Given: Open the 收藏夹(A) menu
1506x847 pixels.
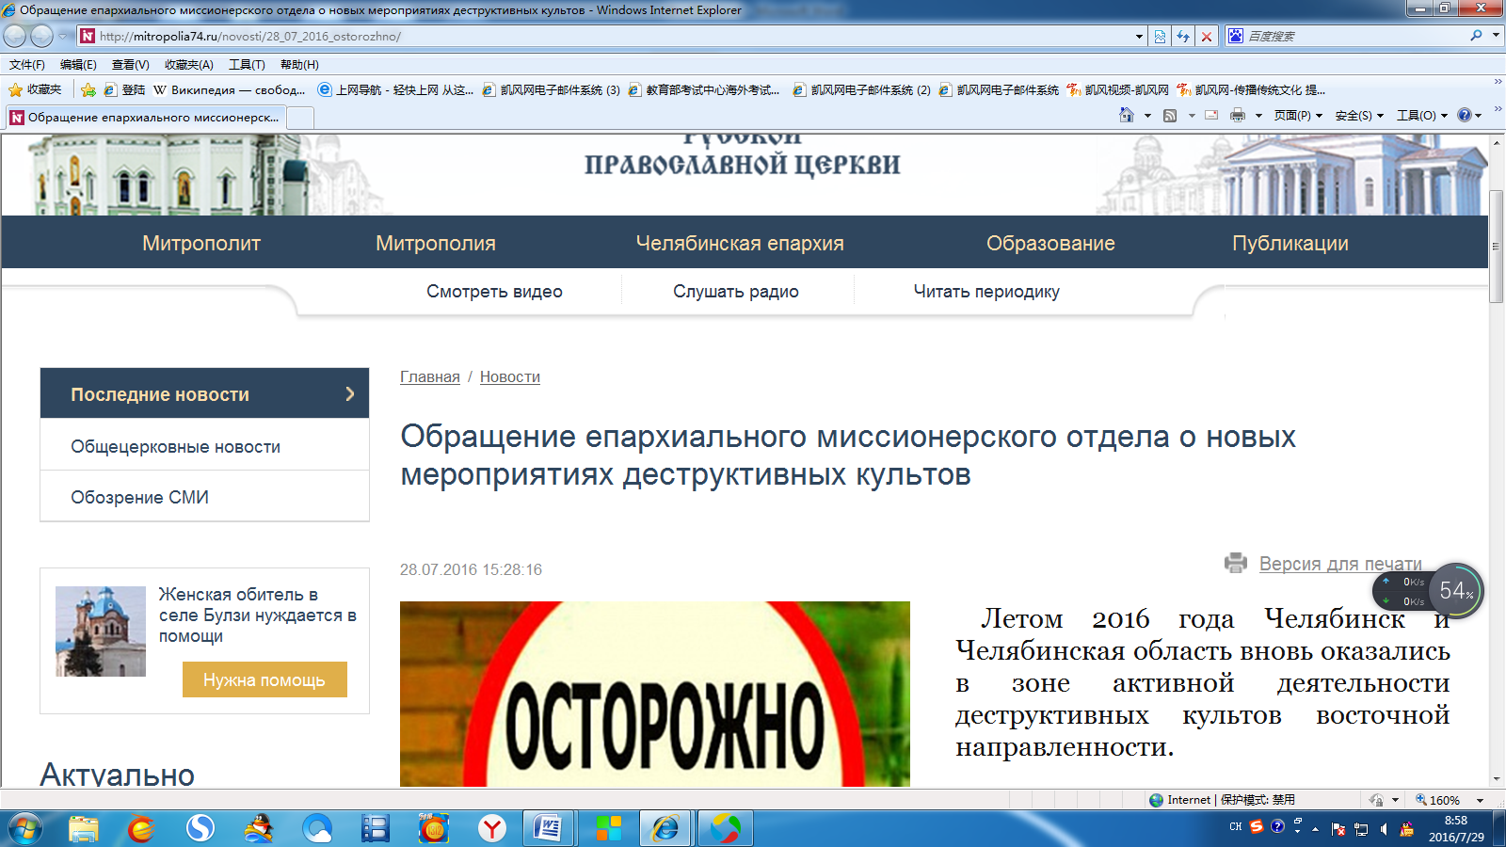Looking at the screenshot, I should pyautogui.click(x=188, y=65).
